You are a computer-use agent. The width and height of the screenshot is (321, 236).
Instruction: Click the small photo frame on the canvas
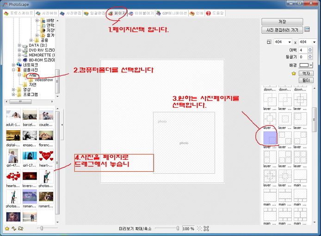pyautogui.click(x=184, y=143)
